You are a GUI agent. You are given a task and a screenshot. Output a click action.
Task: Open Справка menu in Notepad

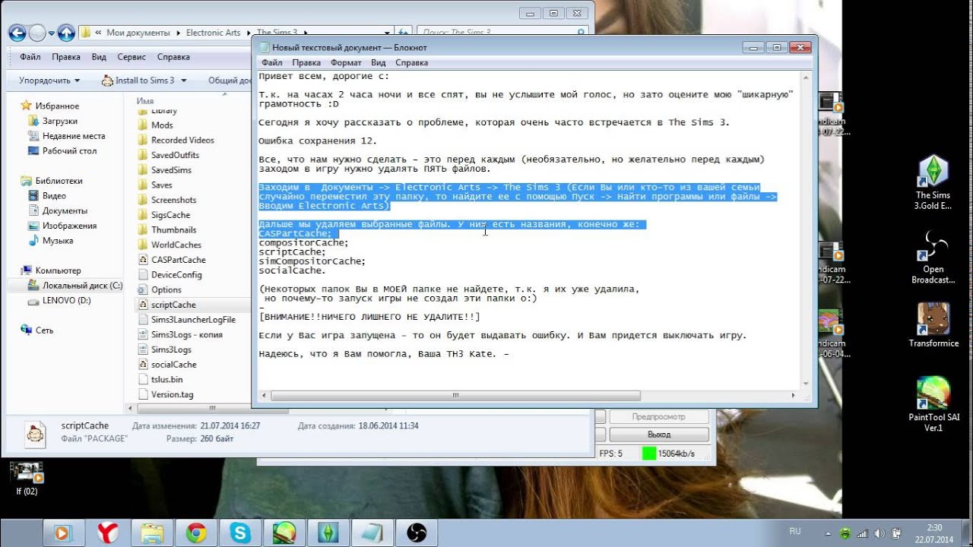412,63
